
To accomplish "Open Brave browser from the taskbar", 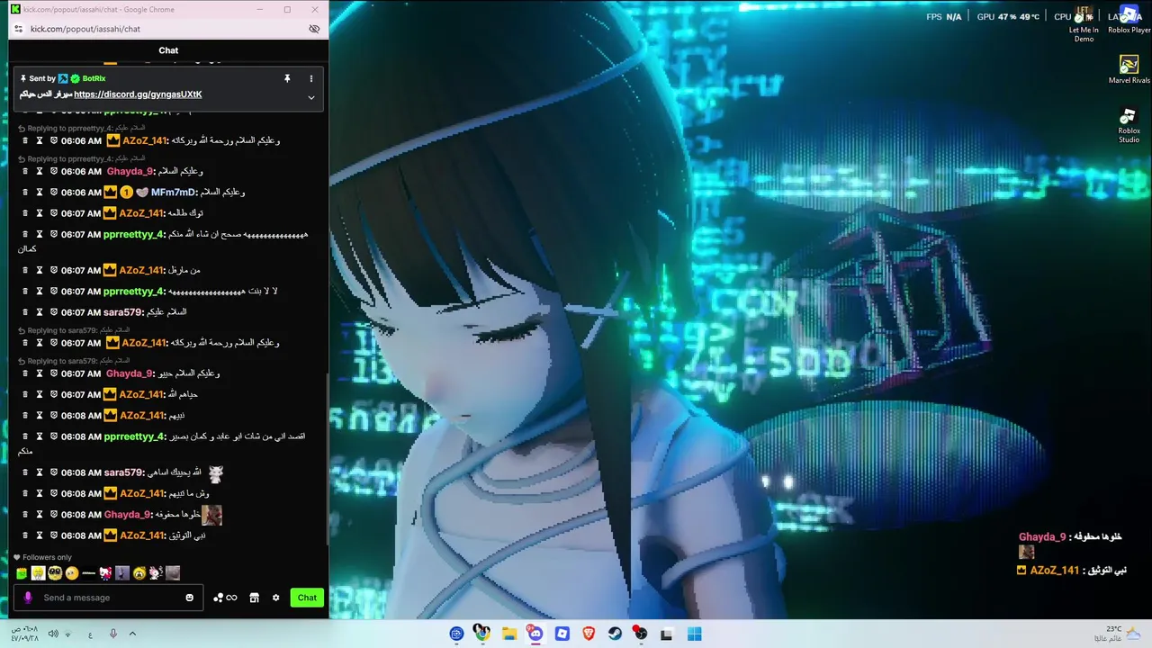I will tap(589, 634).
